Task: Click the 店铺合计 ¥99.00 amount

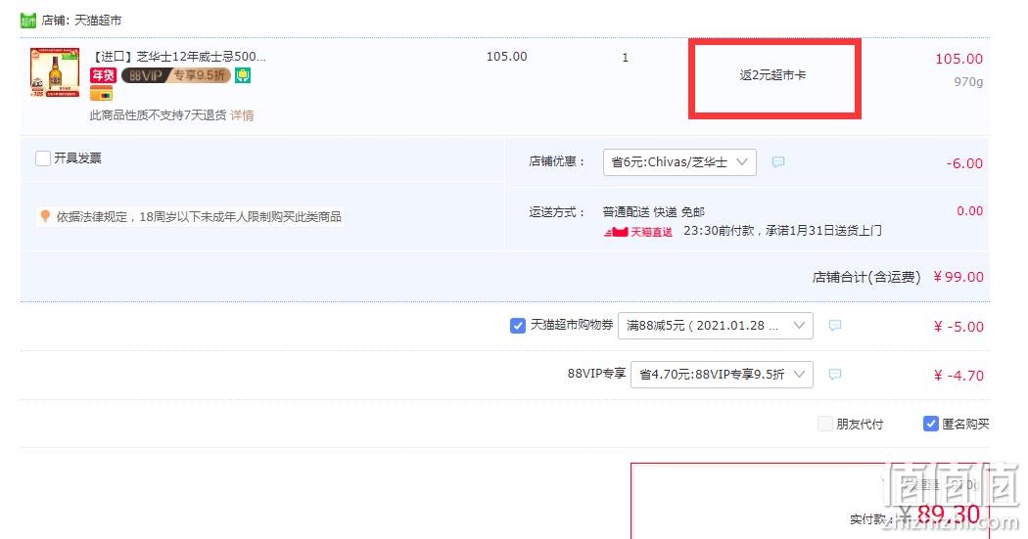Action: point(958,277)
